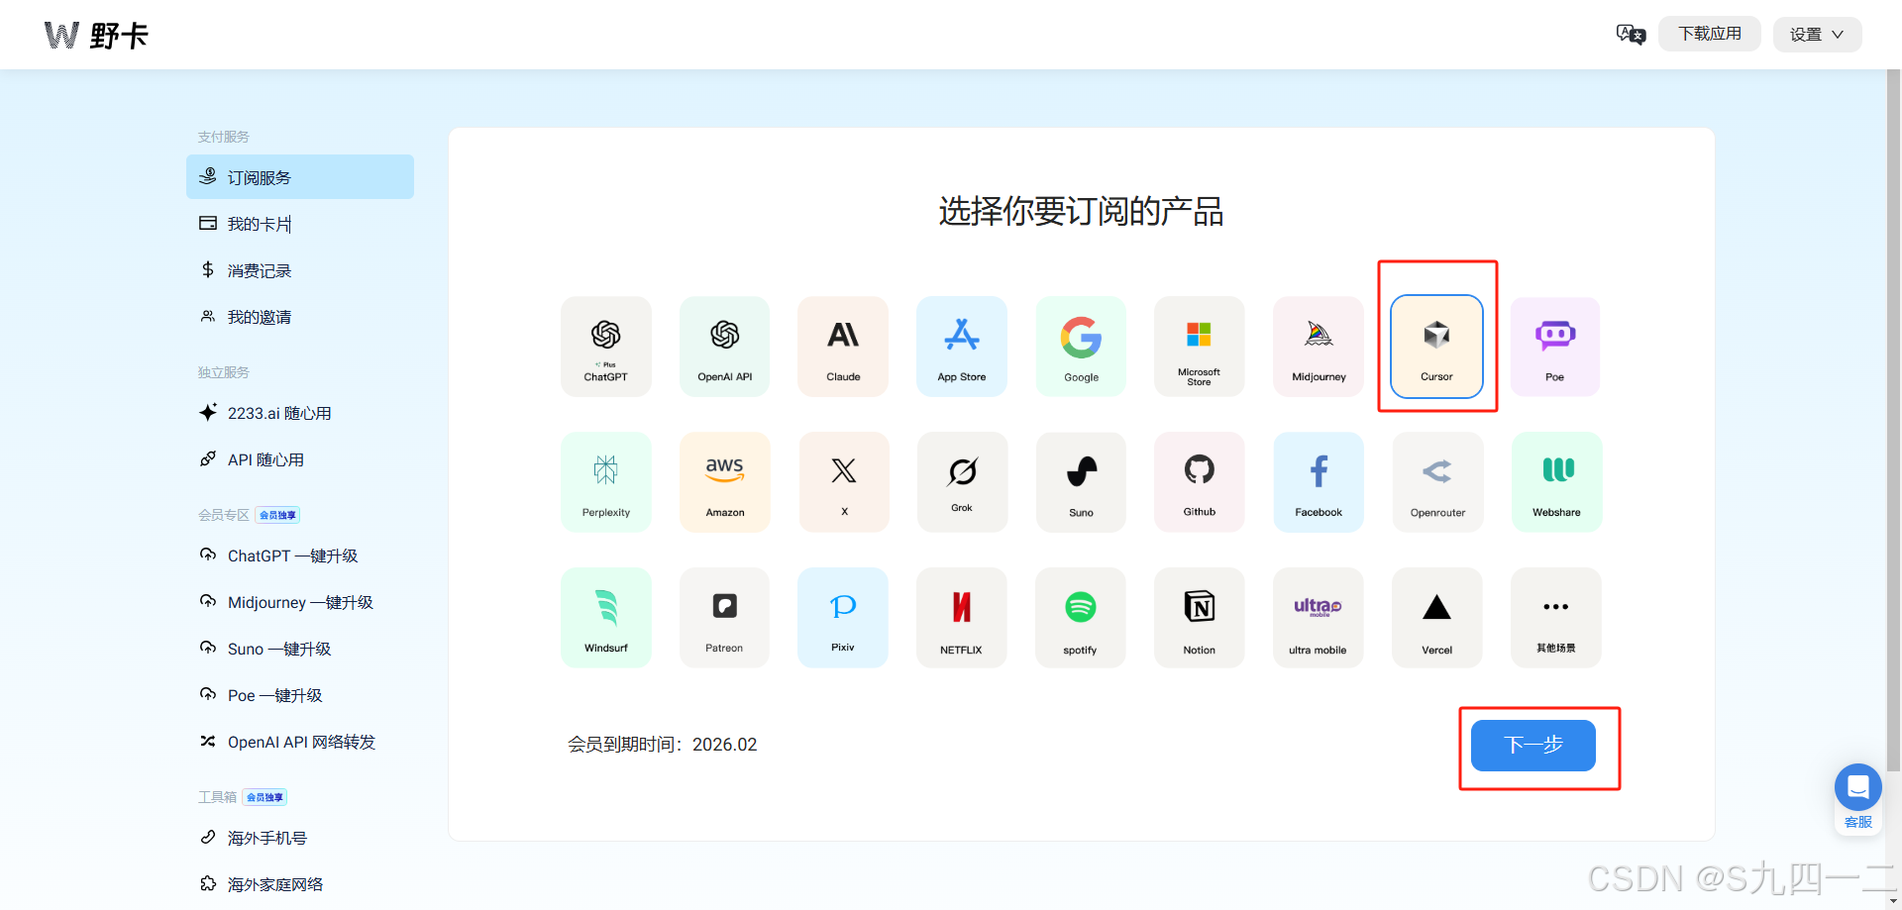Choose the Grok product tile

(962, 482)
